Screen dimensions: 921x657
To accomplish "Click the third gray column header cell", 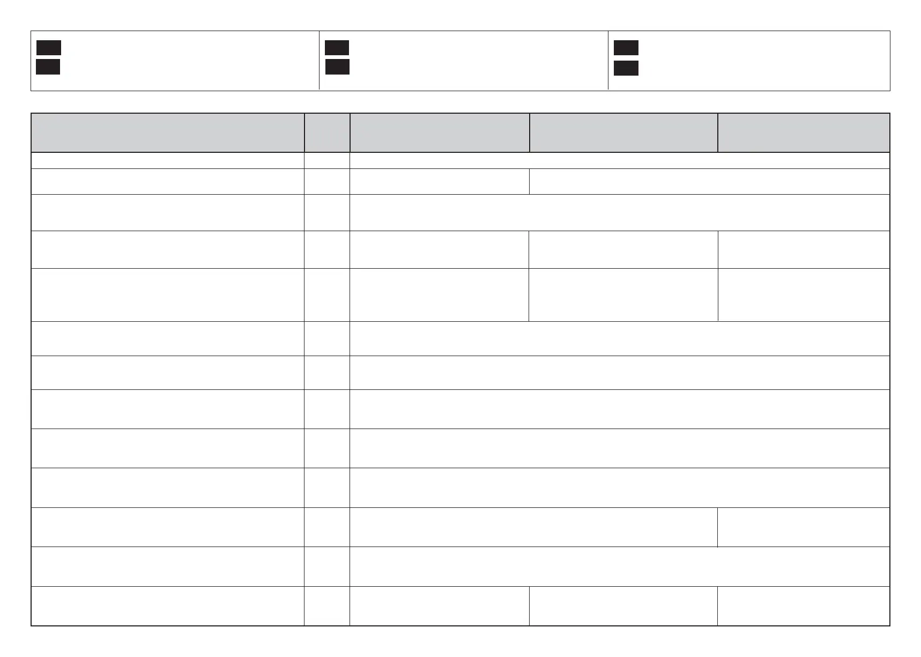I will coord(440,132).
